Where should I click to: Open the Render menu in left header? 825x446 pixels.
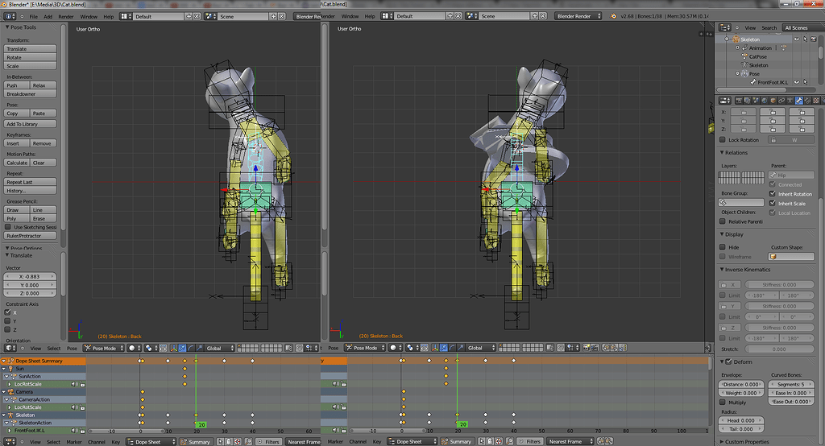(x=66, y=17)
